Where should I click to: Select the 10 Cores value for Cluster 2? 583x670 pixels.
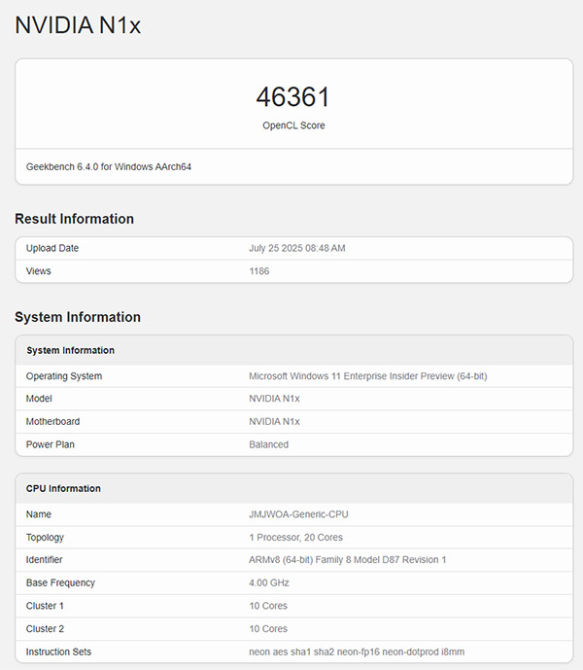268,629
